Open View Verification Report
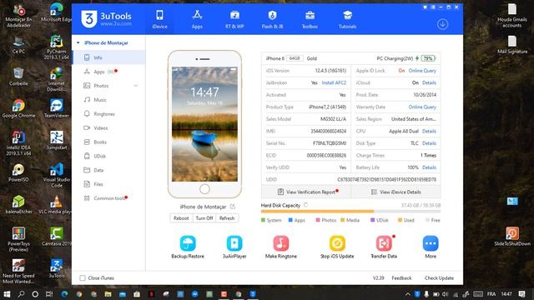 (306, 192)
